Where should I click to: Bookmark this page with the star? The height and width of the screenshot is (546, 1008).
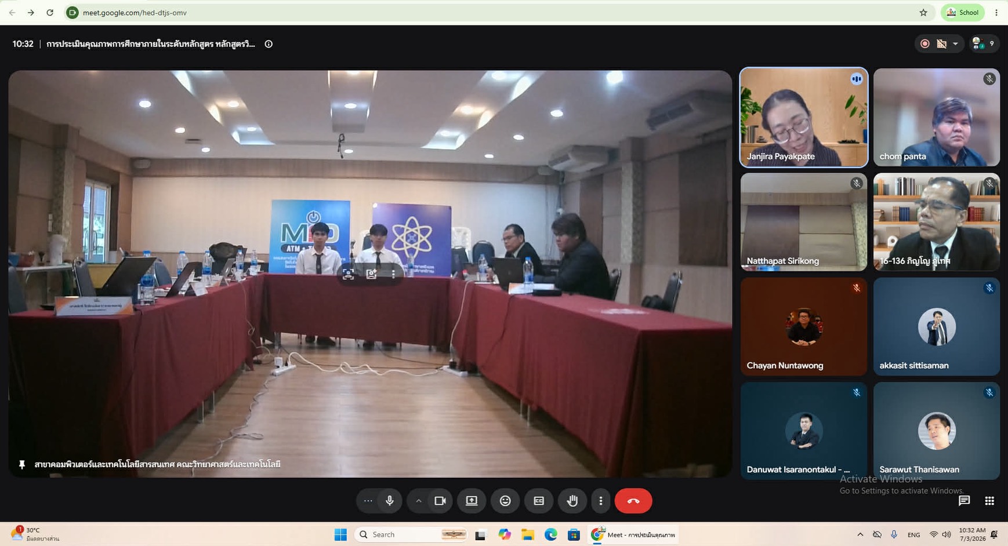923,12
